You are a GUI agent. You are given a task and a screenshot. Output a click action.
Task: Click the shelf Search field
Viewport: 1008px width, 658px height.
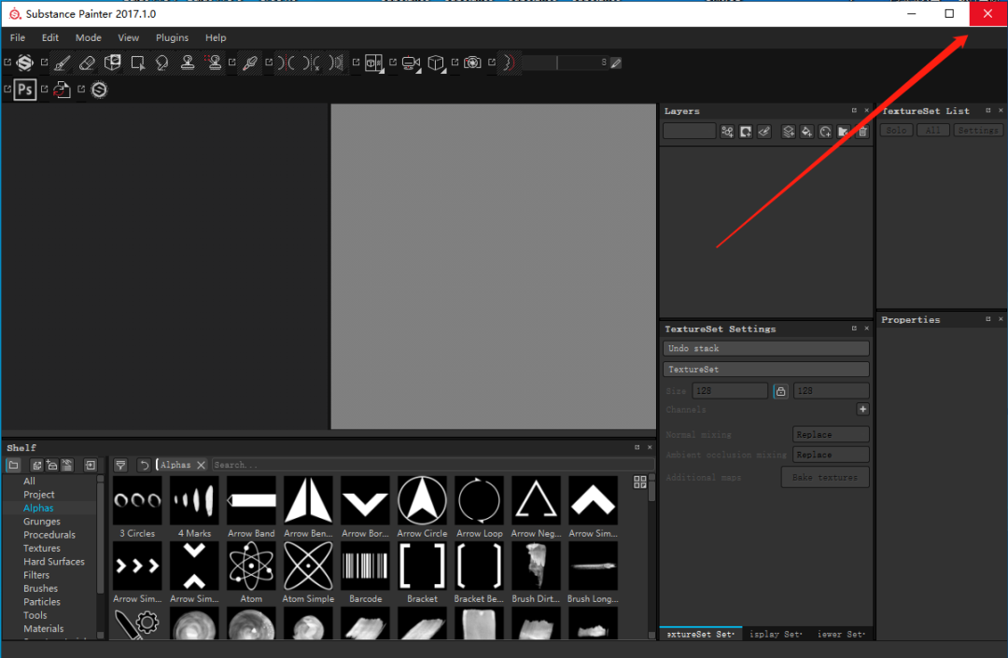(432, 465)
